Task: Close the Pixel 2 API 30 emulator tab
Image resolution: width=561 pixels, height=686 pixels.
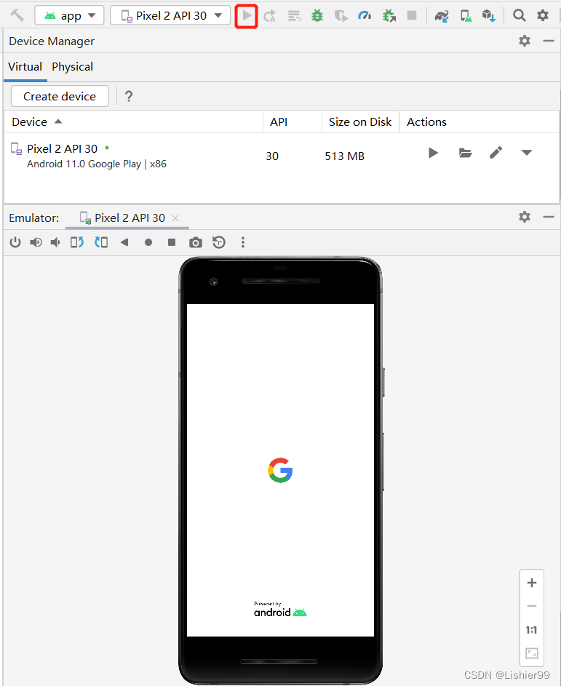Action: click(x=175, y=218)
